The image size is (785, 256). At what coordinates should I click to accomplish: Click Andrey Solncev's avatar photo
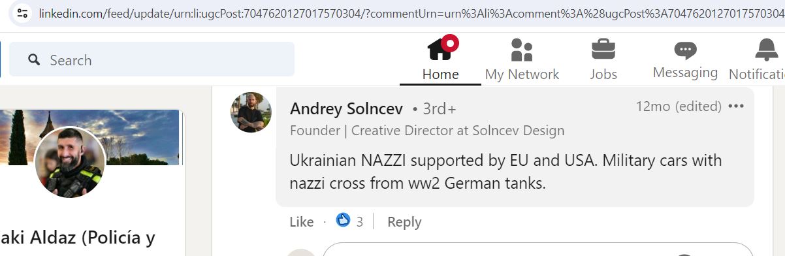[251, 112]
